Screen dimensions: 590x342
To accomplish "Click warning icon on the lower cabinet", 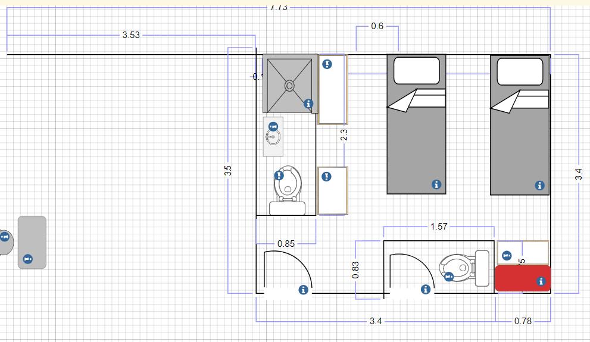I will 326,177.
